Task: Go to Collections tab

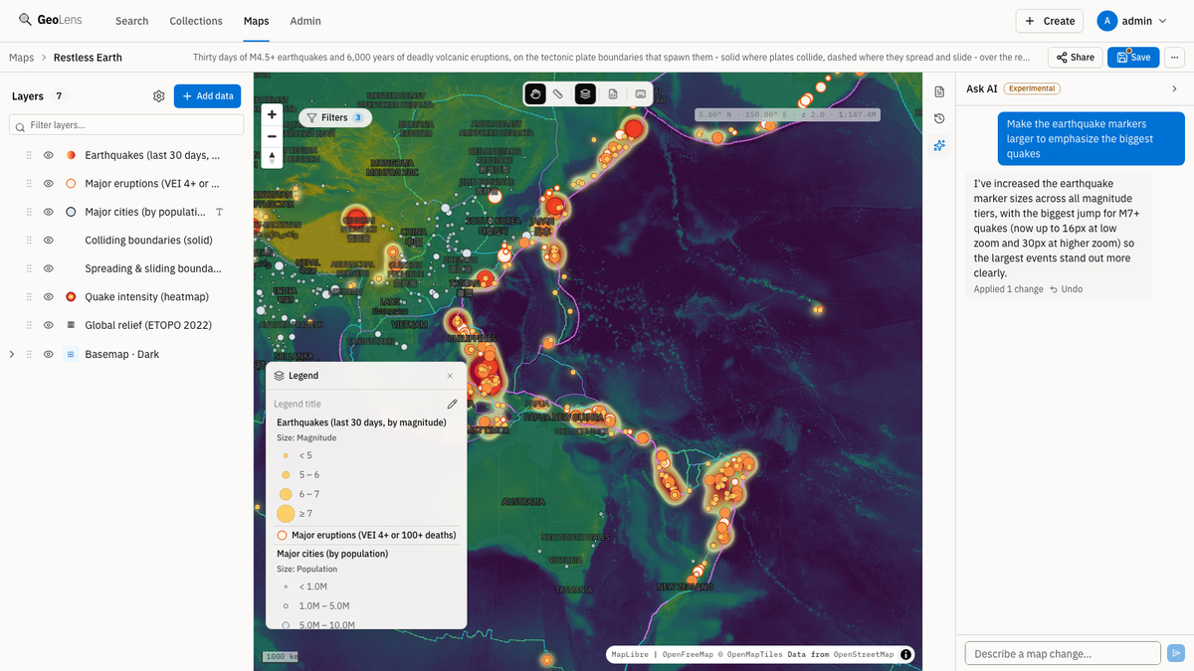Action: tap(196, 21)
